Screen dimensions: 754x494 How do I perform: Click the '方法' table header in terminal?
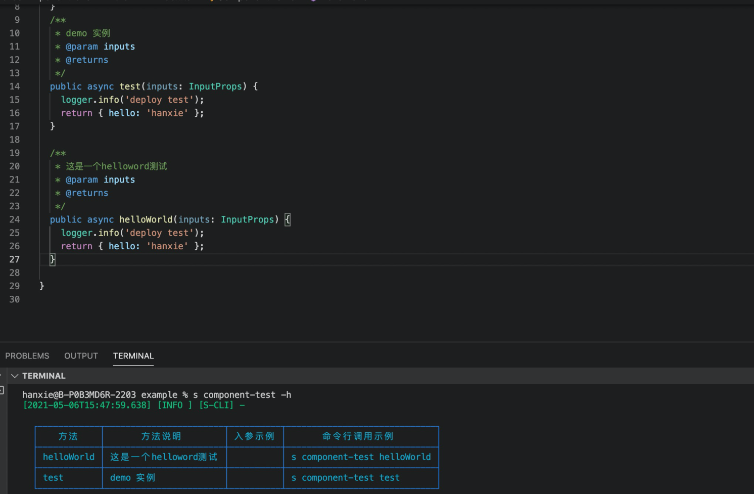coord(68,436)
